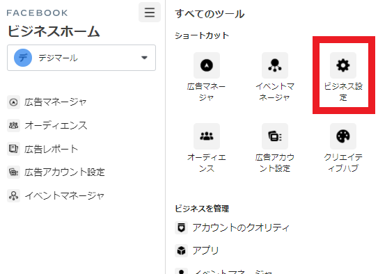This screenshot has width=378, height=274.
Task: Open ビジネス設定 via the gear icon
Action: pyautogui.click(x=343, y=65)
